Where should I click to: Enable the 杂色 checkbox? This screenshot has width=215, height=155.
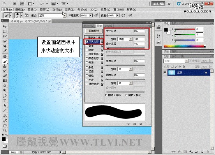[x=86, y=67]
